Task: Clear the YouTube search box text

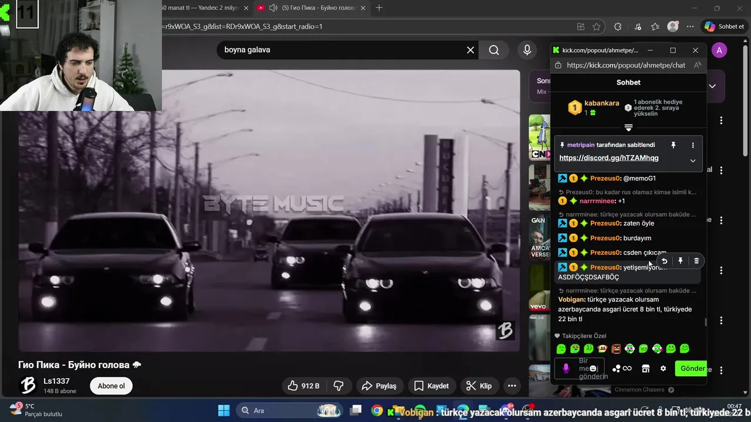Action: (470, 50)
